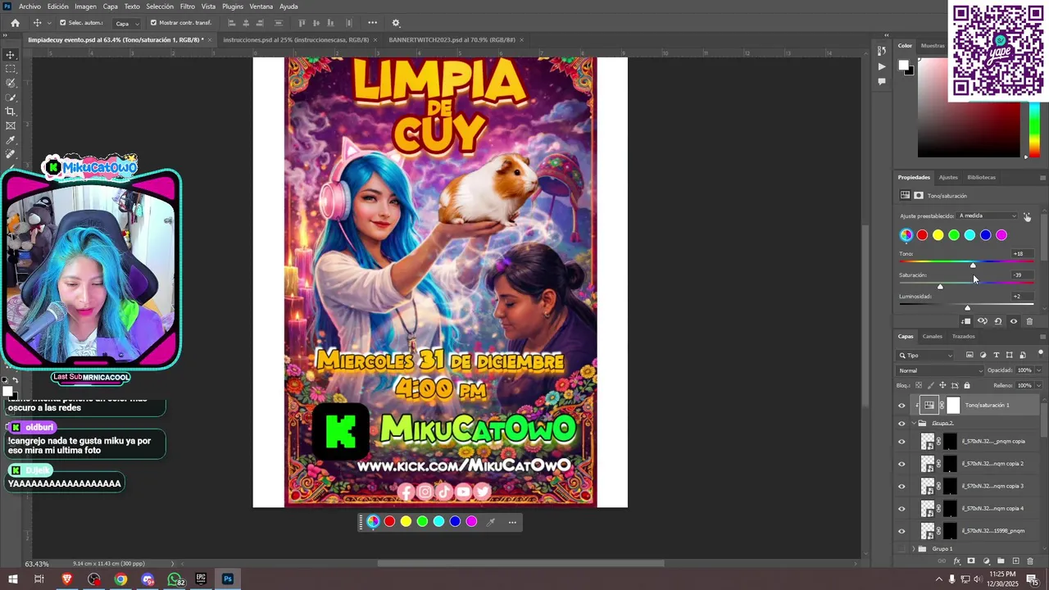The width and height of the screenshot is (1049, 590).
Task: Select the Move tool in the toolbox
Action: (11, 55)
